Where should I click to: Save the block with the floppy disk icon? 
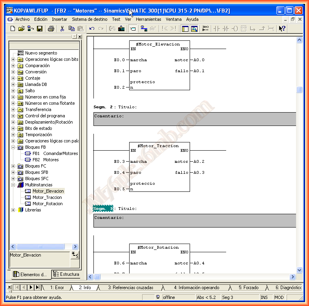point(40,28)
